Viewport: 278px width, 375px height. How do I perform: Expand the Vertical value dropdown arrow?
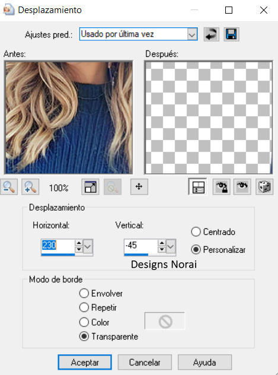[x=171, y=246]
